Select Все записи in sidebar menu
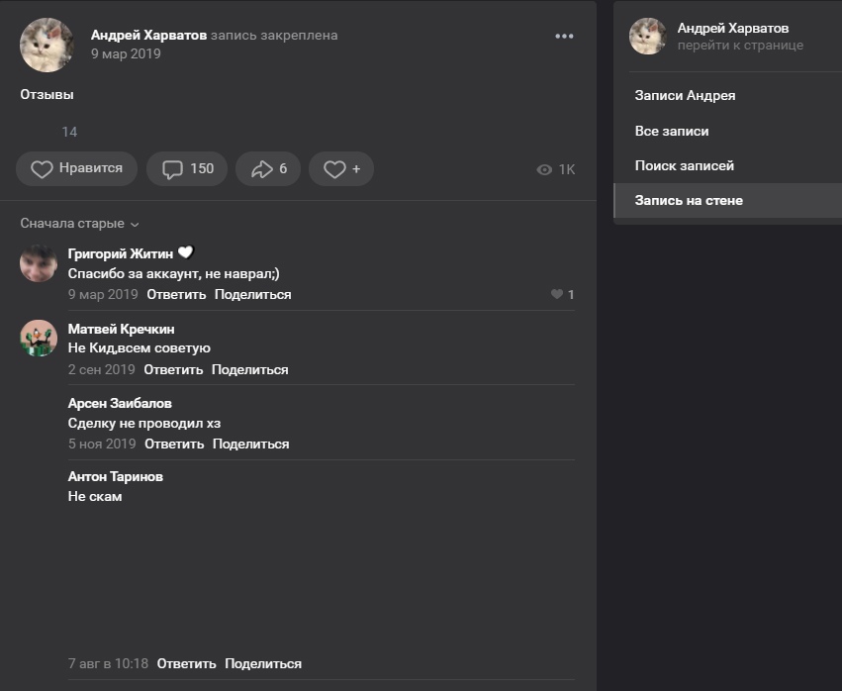The height and width of the screenshot is (691, 842). tap(672, 131)
